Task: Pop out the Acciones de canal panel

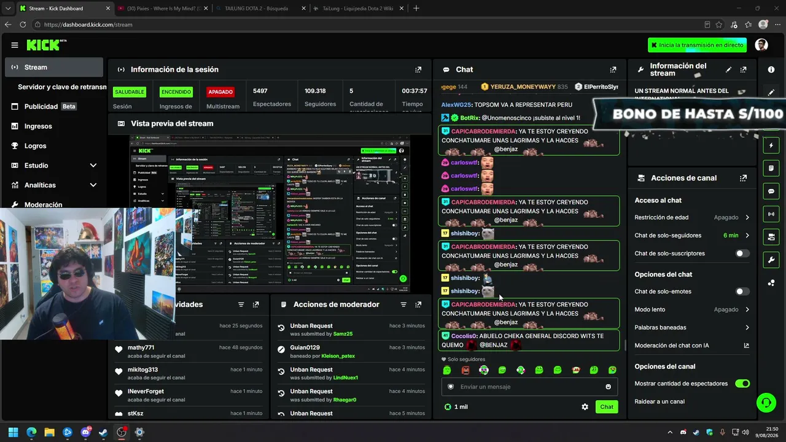Action: [x=744, y=178]
